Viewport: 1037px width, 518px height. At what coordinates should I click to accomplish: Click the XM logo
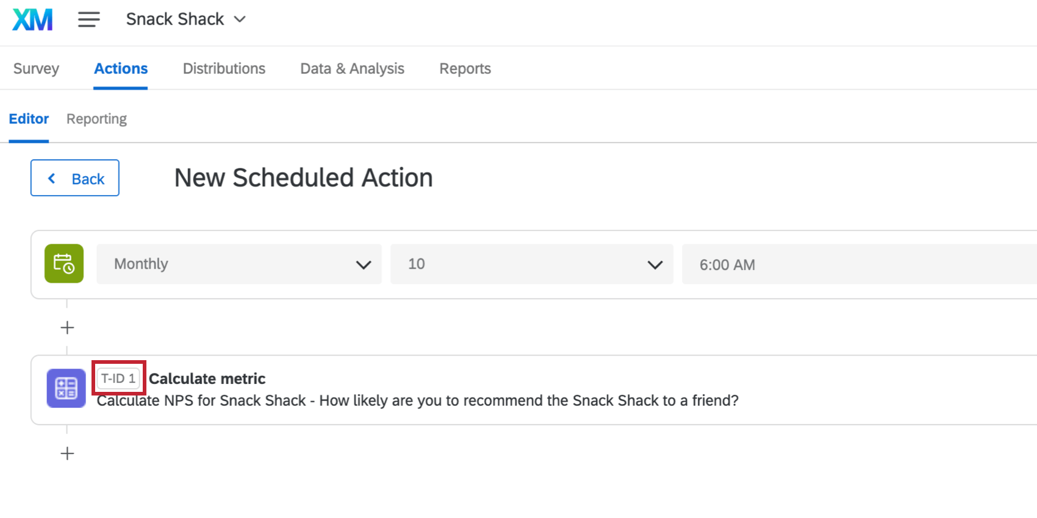(x=33, y=20)
